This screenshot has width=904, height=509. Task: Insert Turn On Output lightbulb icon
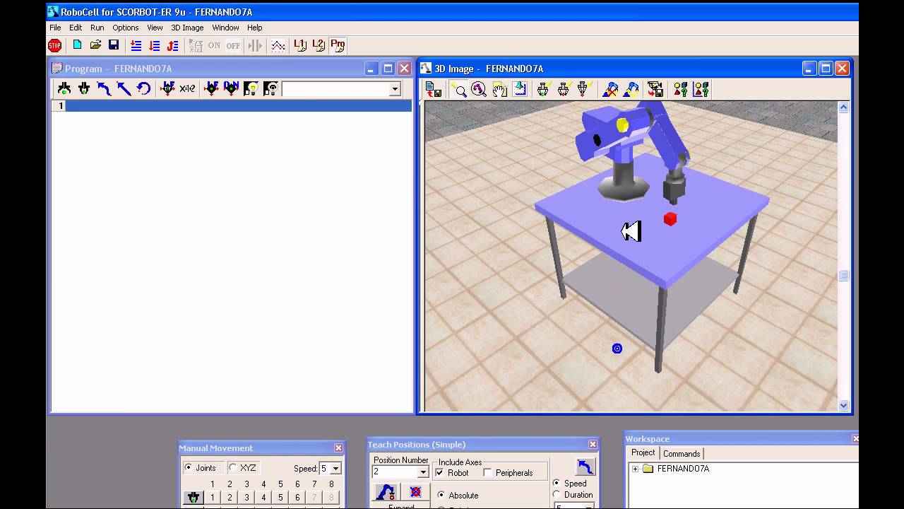pos(251,88)
